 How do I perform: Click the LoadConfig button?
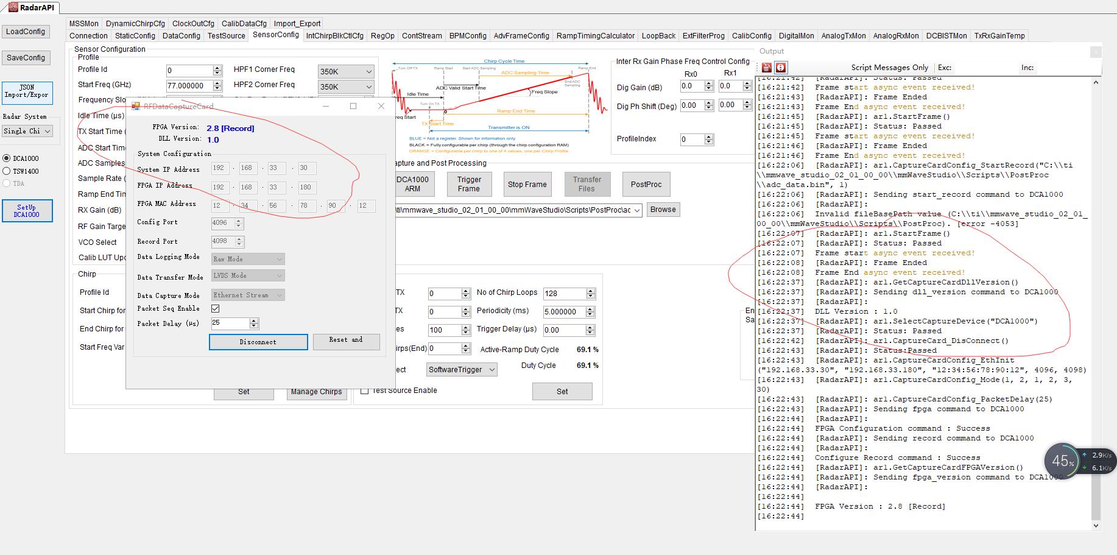pos(26,32)
